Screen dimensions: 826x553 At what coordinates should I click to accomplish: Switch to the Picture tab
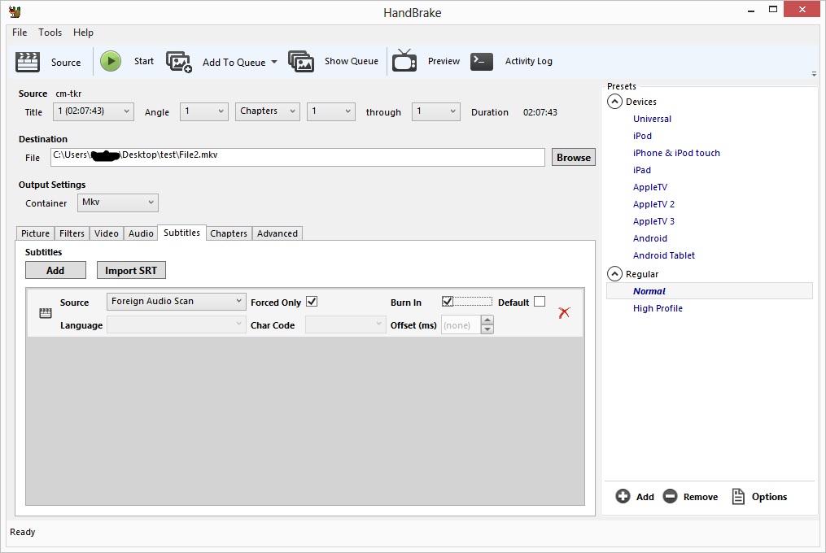coord(35,233)
